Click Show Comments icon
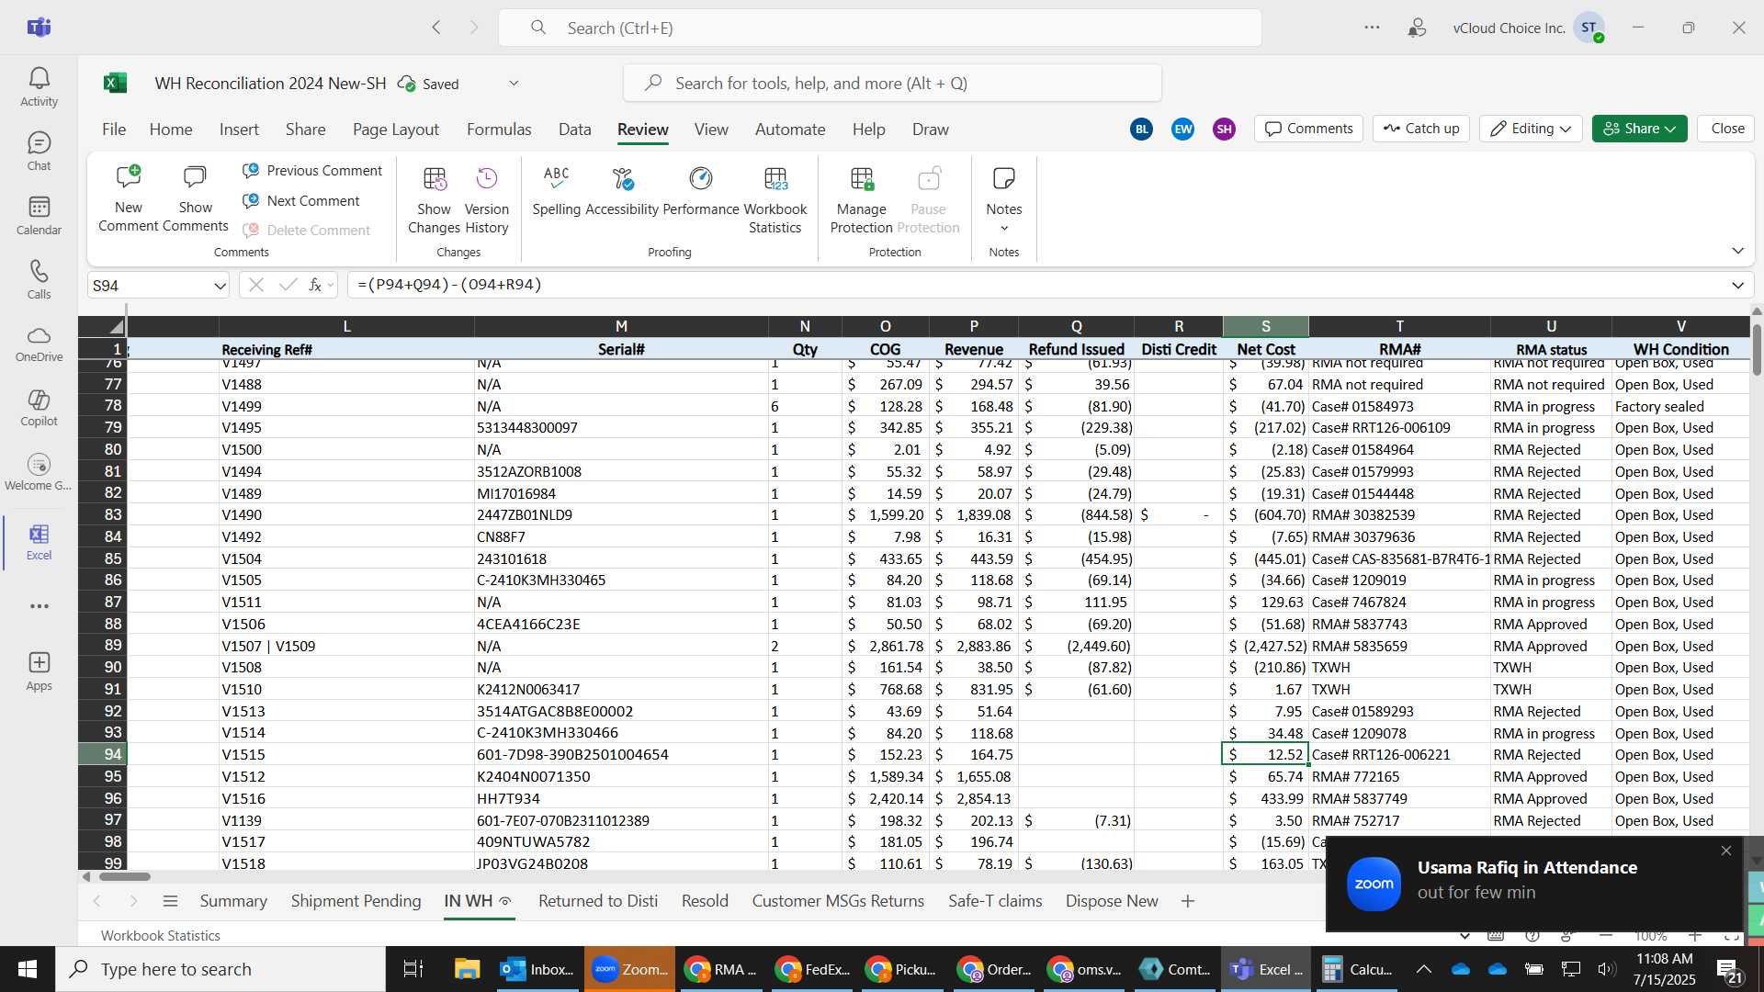Screen dimensions: 1764x992 pyautogui.click(x=195, y=176)
